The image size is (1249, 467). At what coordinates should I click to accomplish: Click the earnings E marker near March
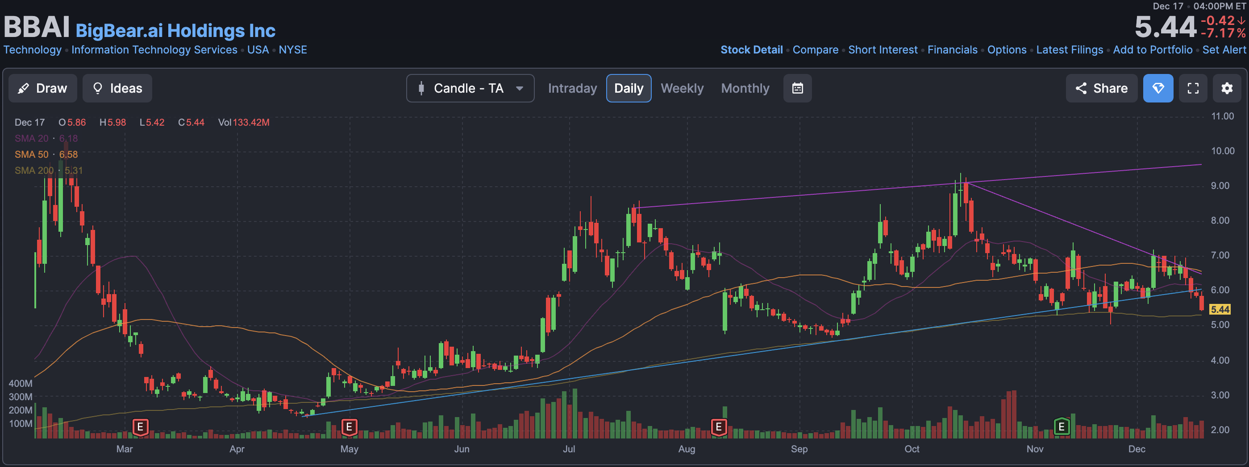140,427
